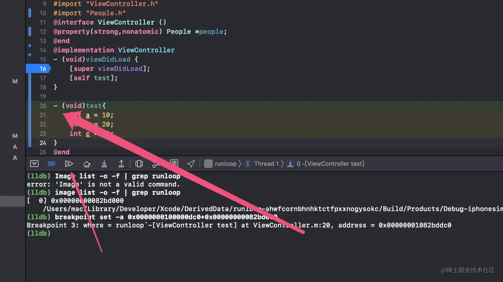The image size is (503, 282).
Task: Click "test" in the [self test] call
Action: coord(102,78)
